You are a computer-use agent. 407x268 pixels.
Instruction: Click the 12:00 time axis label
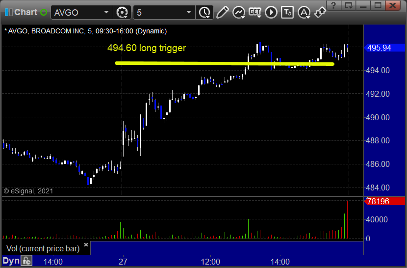(210, 262)
